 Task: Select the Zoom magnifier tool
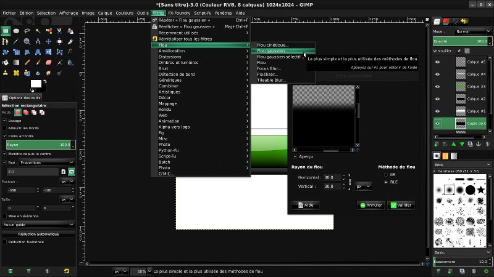point(27,41)
